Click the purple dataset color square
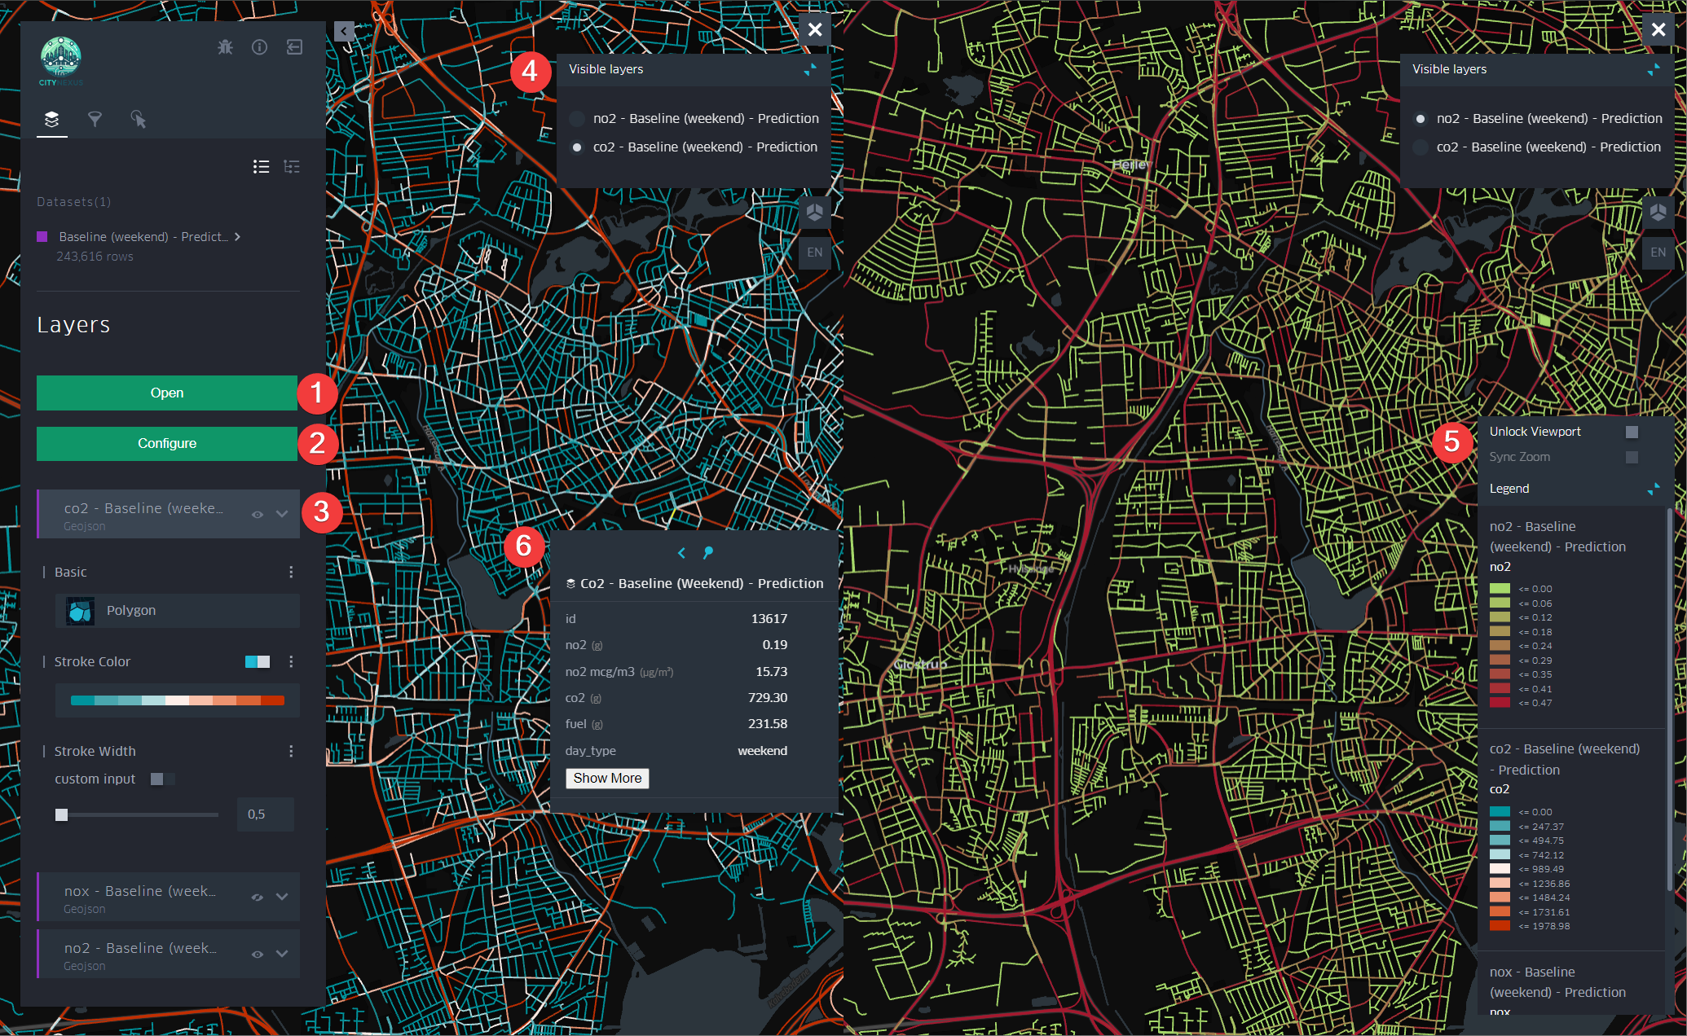 coord(42,237)
